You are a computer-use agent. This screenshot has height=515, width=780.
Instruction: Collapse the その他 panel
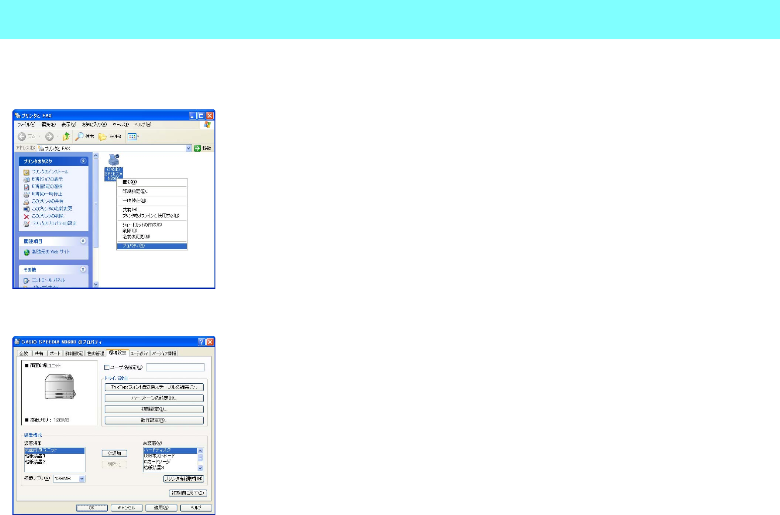83,269
